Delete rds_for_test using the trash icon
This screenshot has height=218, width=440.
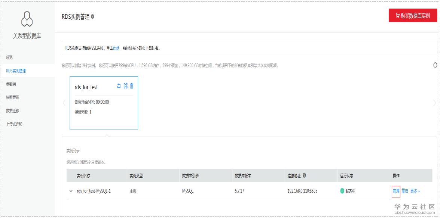(x=132, y=86)
